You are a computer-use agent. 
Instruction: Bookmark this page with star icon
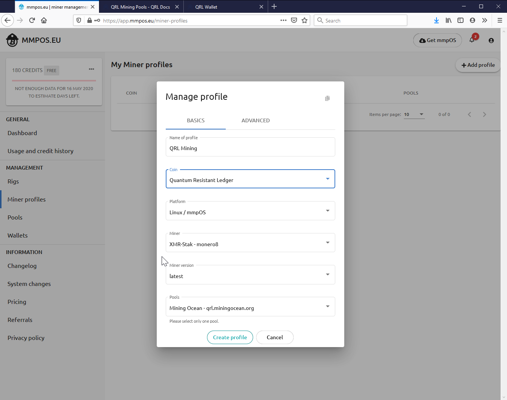coord(304,20)
